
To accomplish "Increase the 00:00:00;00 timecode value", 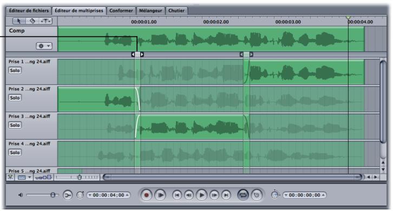I will 323,195.
